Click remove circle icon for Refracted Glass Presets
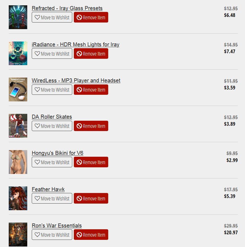 79,17
